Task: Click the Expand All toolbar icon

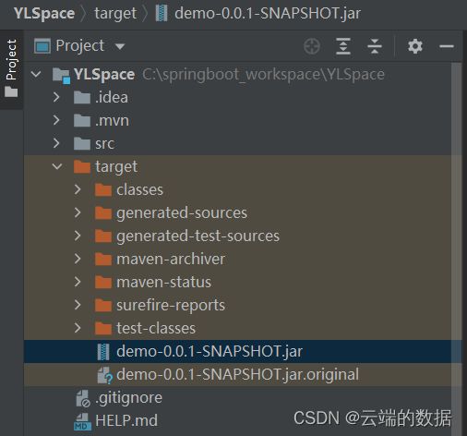Action: tap(343, 46)
